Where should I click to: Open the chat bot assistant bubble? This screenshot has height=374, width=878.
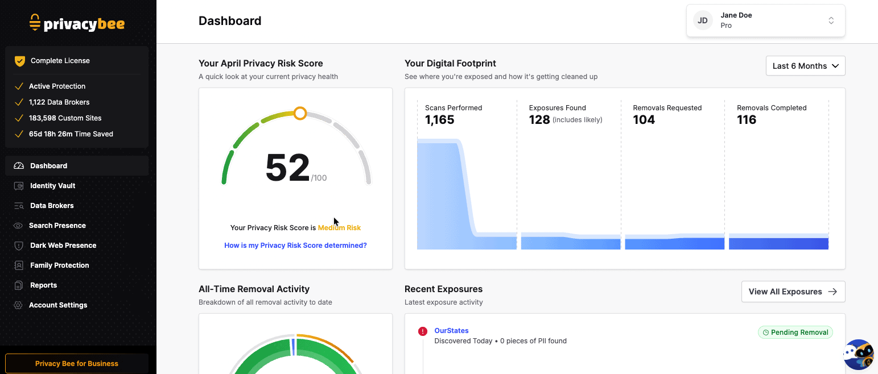click(859, 355)
